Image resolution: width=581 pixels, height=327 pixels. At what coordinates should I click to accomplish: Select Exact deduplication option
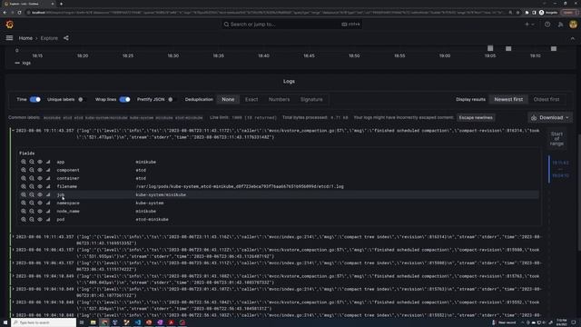tap(251, 99)
